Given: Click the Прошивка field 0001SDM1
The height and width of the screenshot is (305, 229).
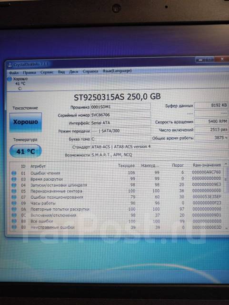Looking at the screenshot, I should click(121, 107).
